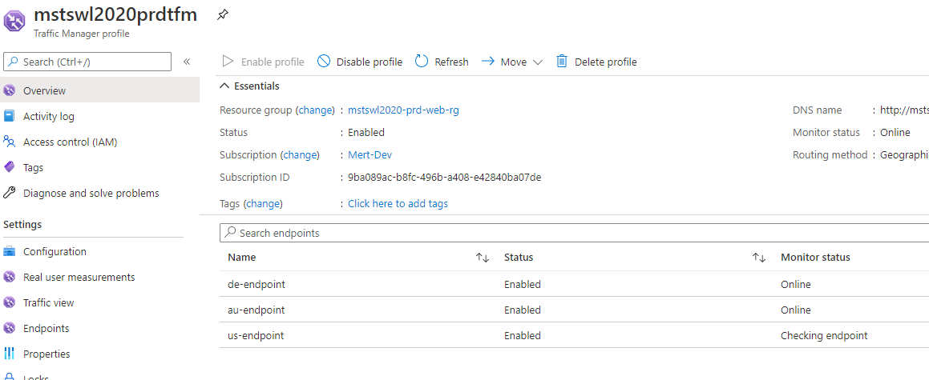Screen dimensions: 929x380
Task: Click the Activity log icon
Action: (9, 117)
